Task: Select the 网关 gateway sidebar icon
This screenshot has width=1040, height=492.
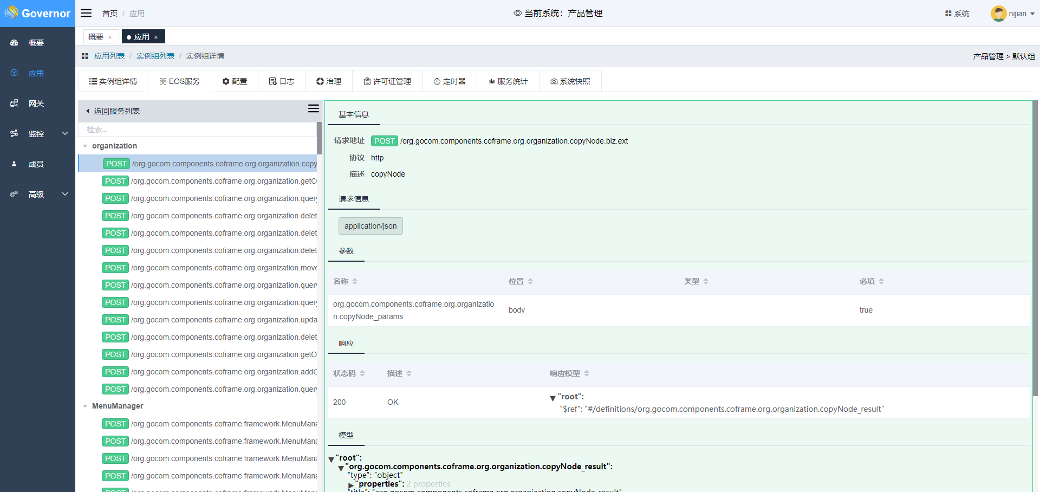Action: pos(15,103)
